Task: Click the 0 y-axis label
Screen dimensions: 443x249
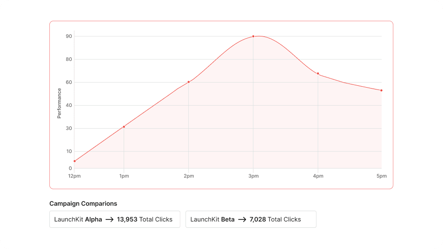Action: click(x=70, y=168)
